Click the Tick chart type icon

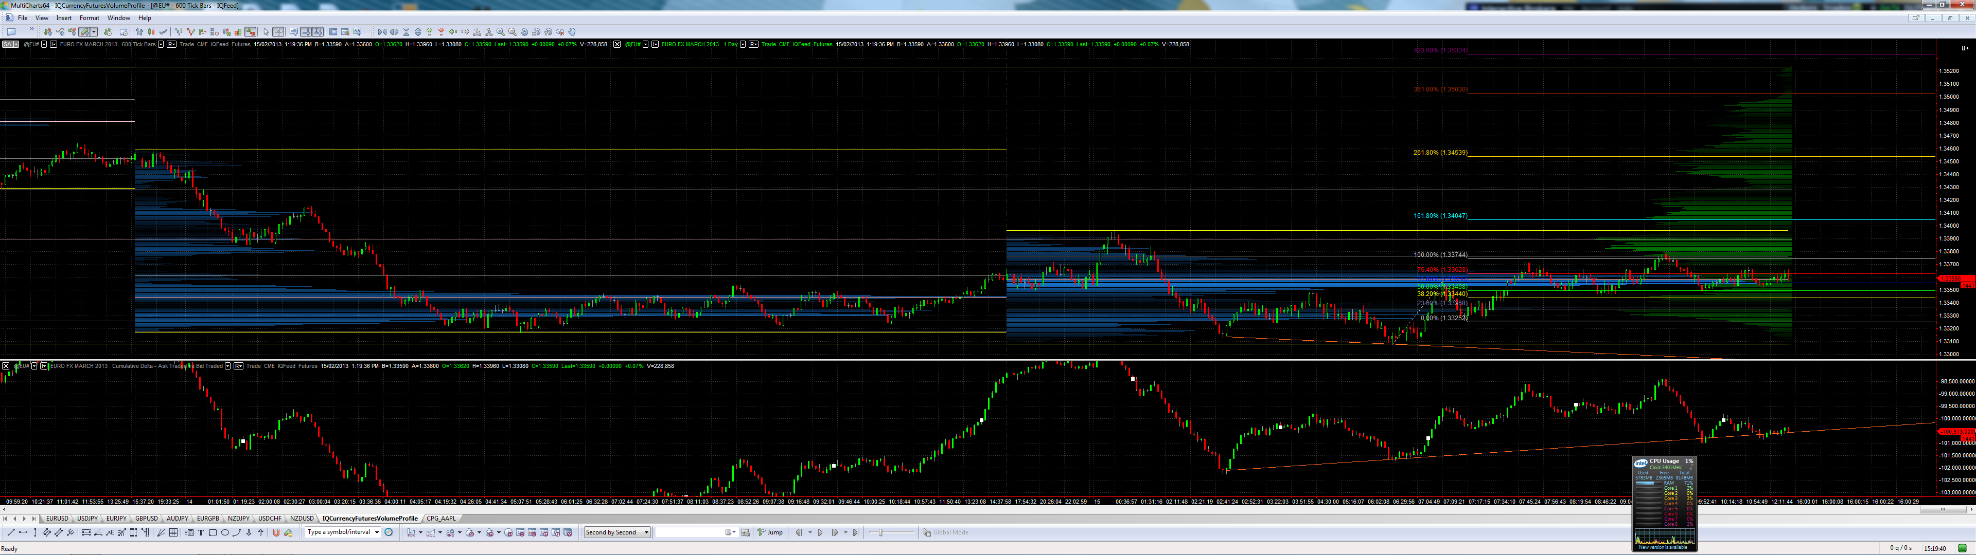pyautogui.click(x=411, y=532)
